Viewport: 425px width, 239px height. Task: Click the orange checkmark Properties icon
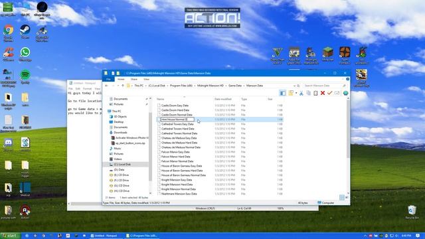click(x=329, y=93)
